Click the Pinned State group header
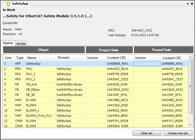Screen dimensions: 195x140 pyautogui.click(x=161, y=50)
